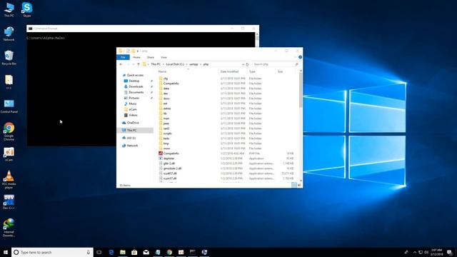Go up one folder level in Explorer
This screenshot has width=457, height=257.
tap(139, 64)
